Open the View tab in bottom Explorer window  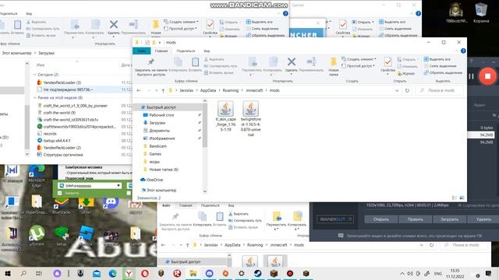point(231,205)
